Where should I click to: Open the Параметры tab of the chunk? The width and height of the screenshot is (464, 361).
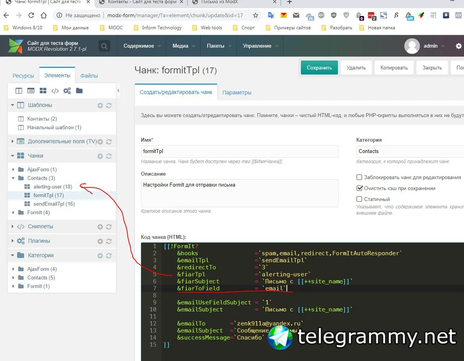237,92
